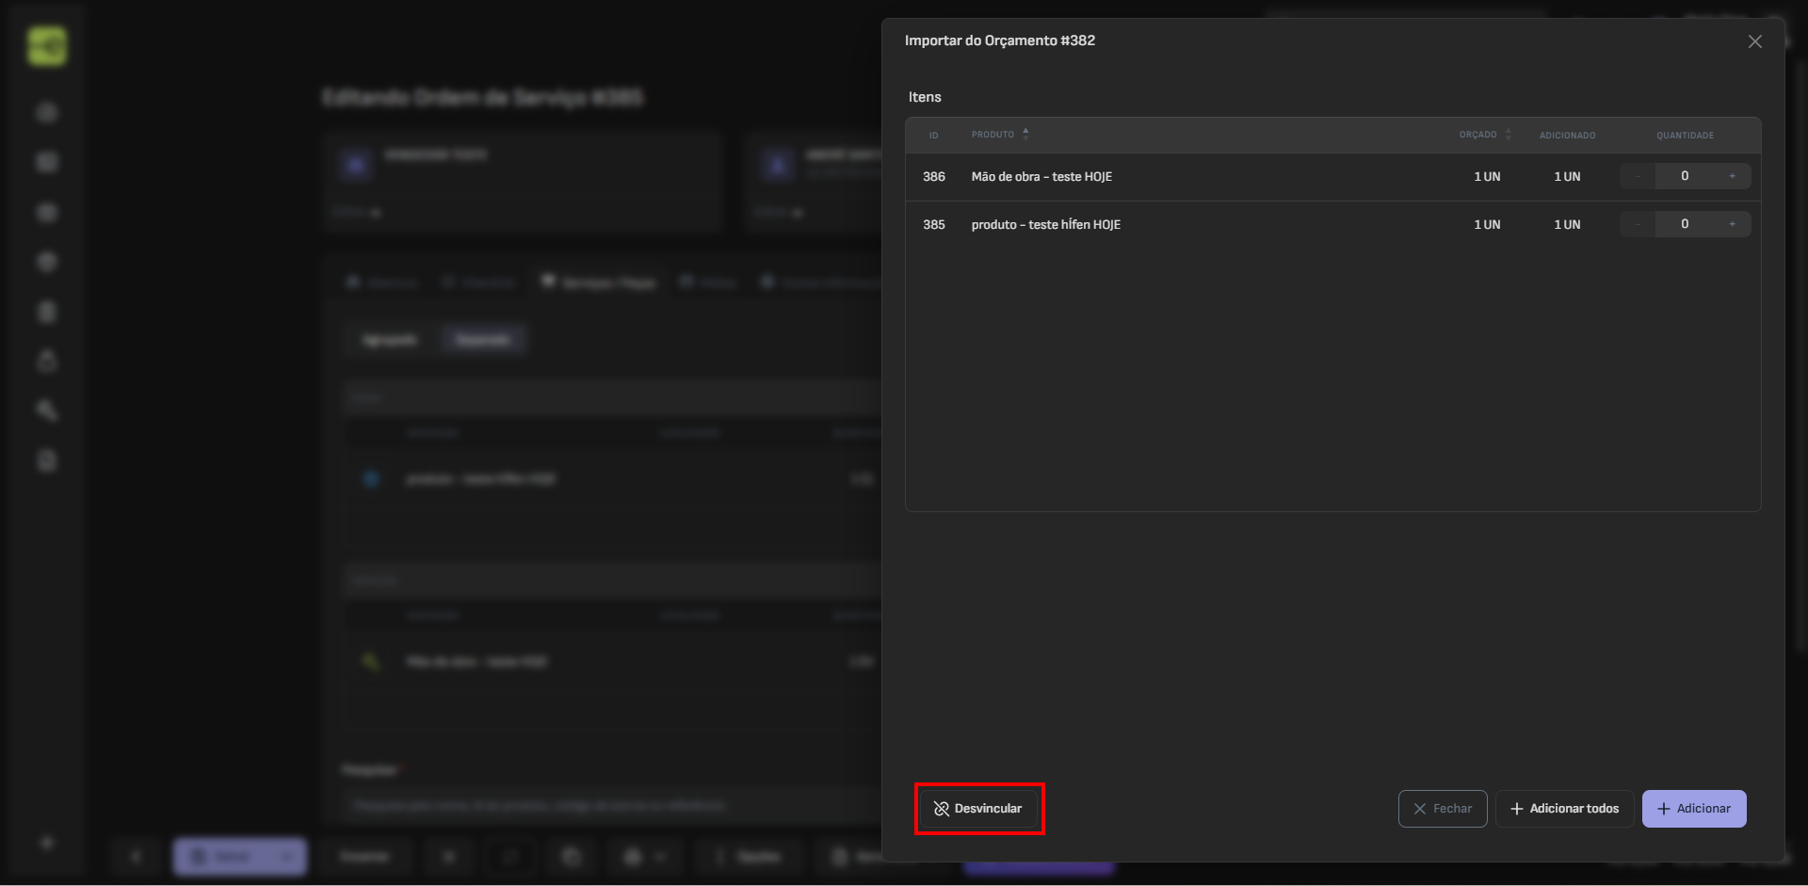
Task: Click ID cell 385
Action: (x=933, y=225)
